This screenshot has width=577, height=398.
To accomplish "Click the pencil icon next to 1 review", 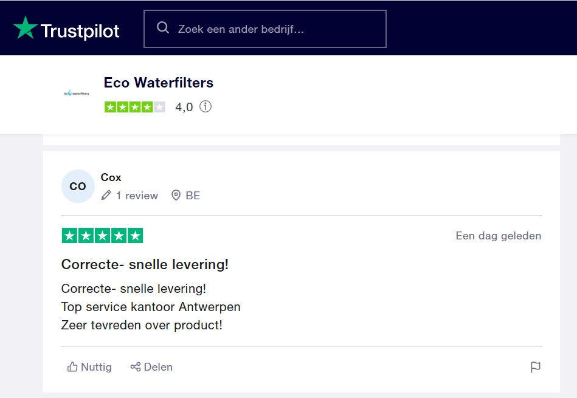I will (106, 196).
